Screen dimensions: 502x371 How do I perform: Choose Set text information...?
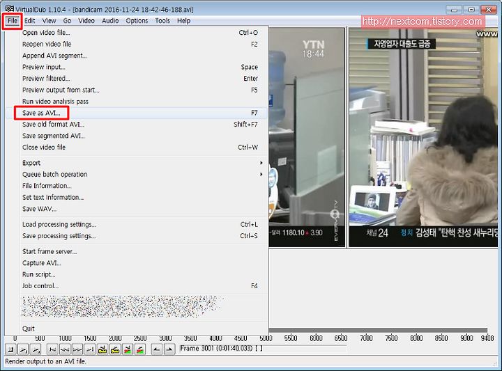click(x=137, y=198)
